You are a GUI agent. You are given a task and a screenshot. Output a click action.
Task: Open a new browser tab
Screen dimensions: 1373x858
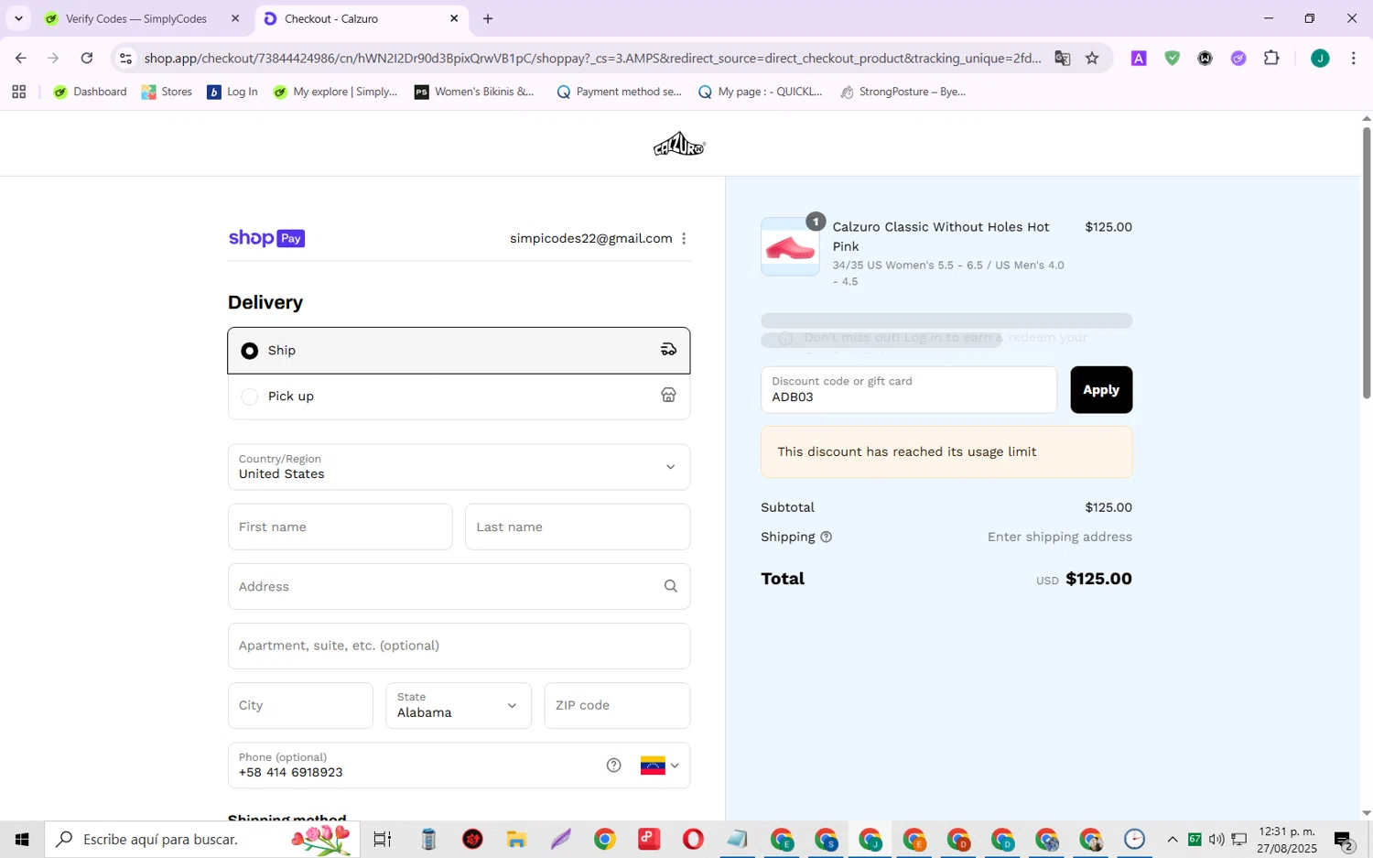(488, 18)
